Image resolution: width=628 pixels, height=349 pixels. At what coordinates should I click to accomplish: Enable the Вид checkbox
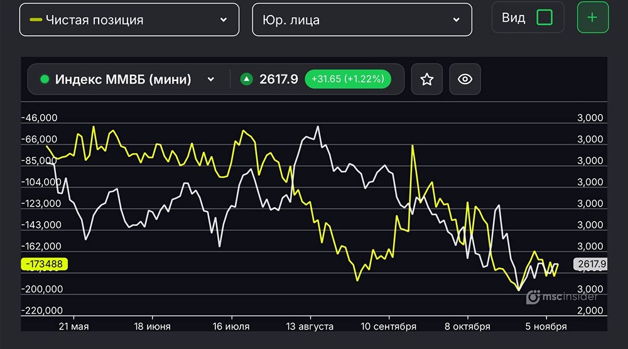(x=544, y=18)
